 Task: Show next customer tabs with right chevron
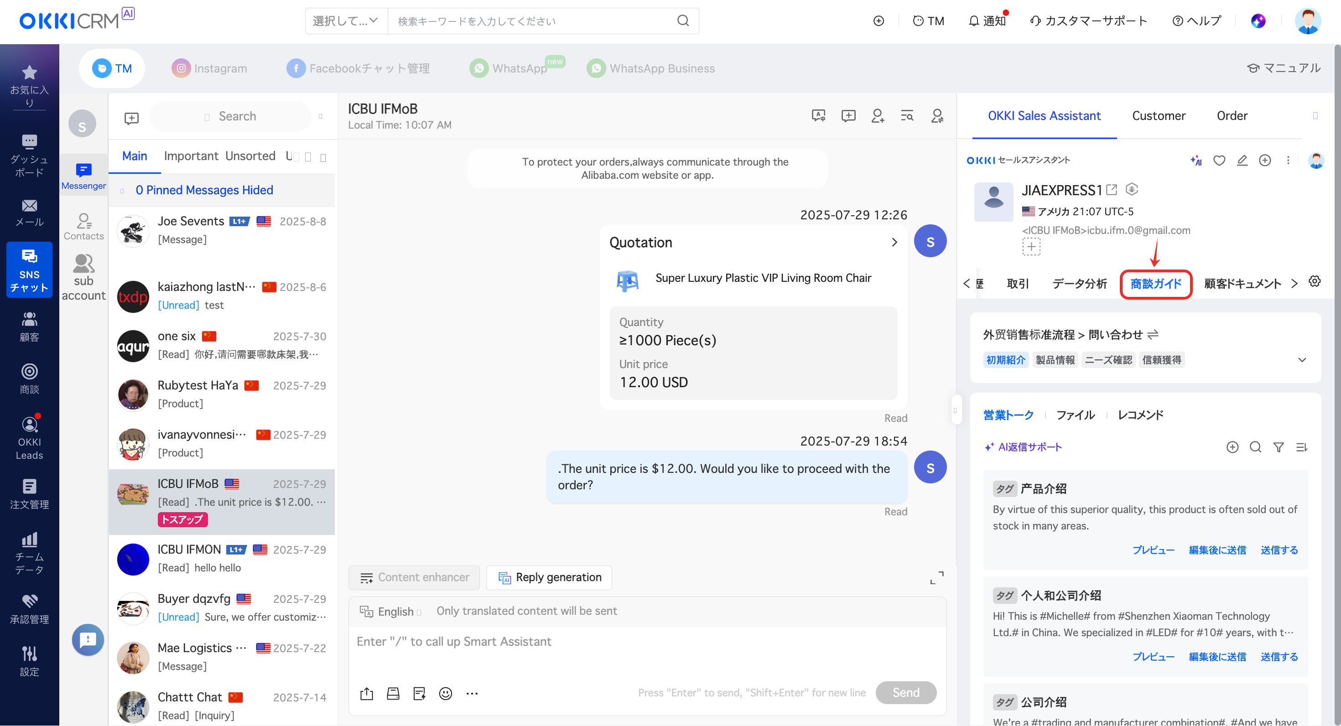point(1294,284)
